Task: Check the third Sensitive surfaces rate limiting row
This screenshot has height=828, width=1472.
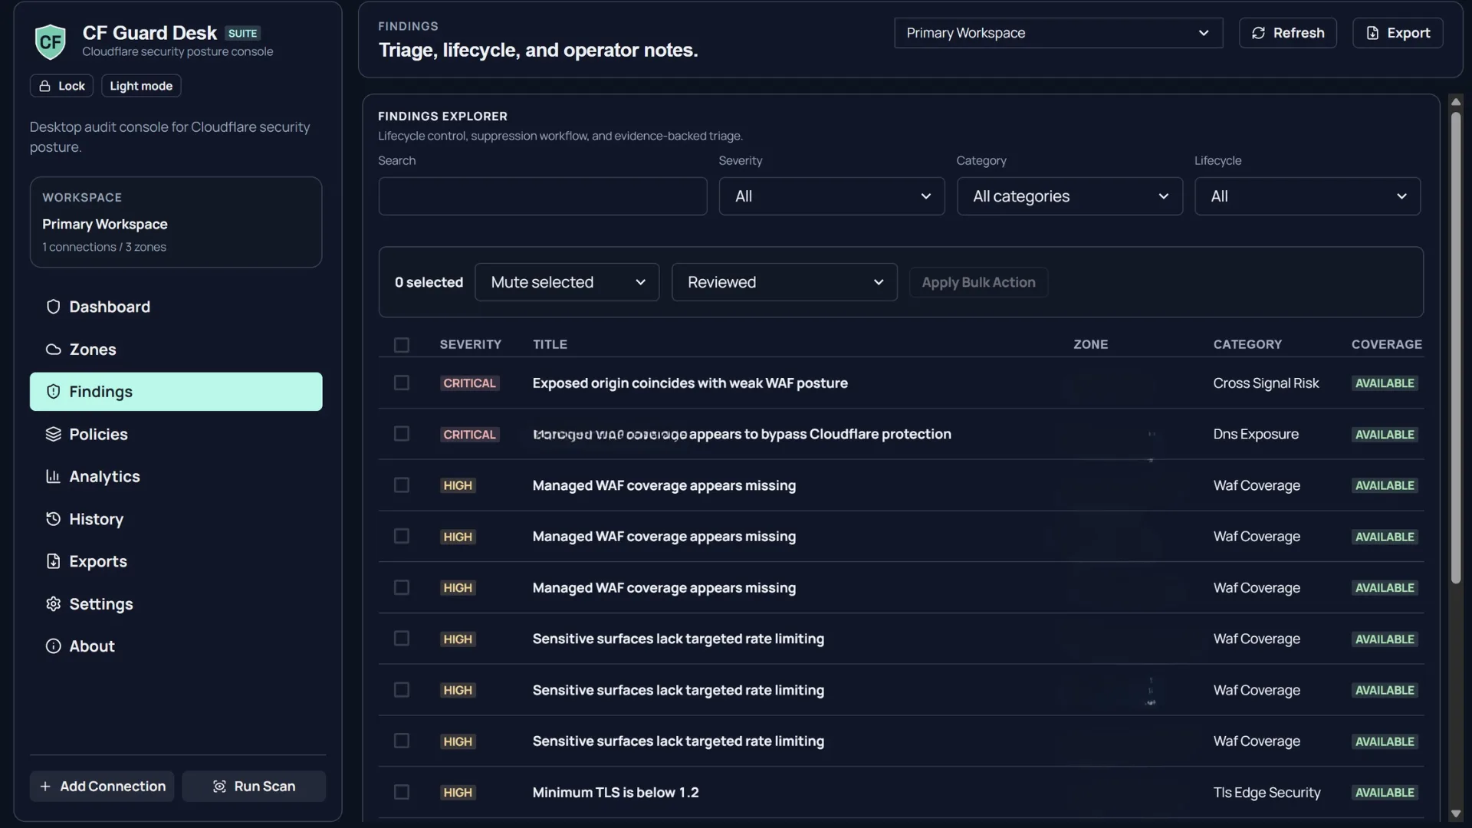Action: click(402, 741)
